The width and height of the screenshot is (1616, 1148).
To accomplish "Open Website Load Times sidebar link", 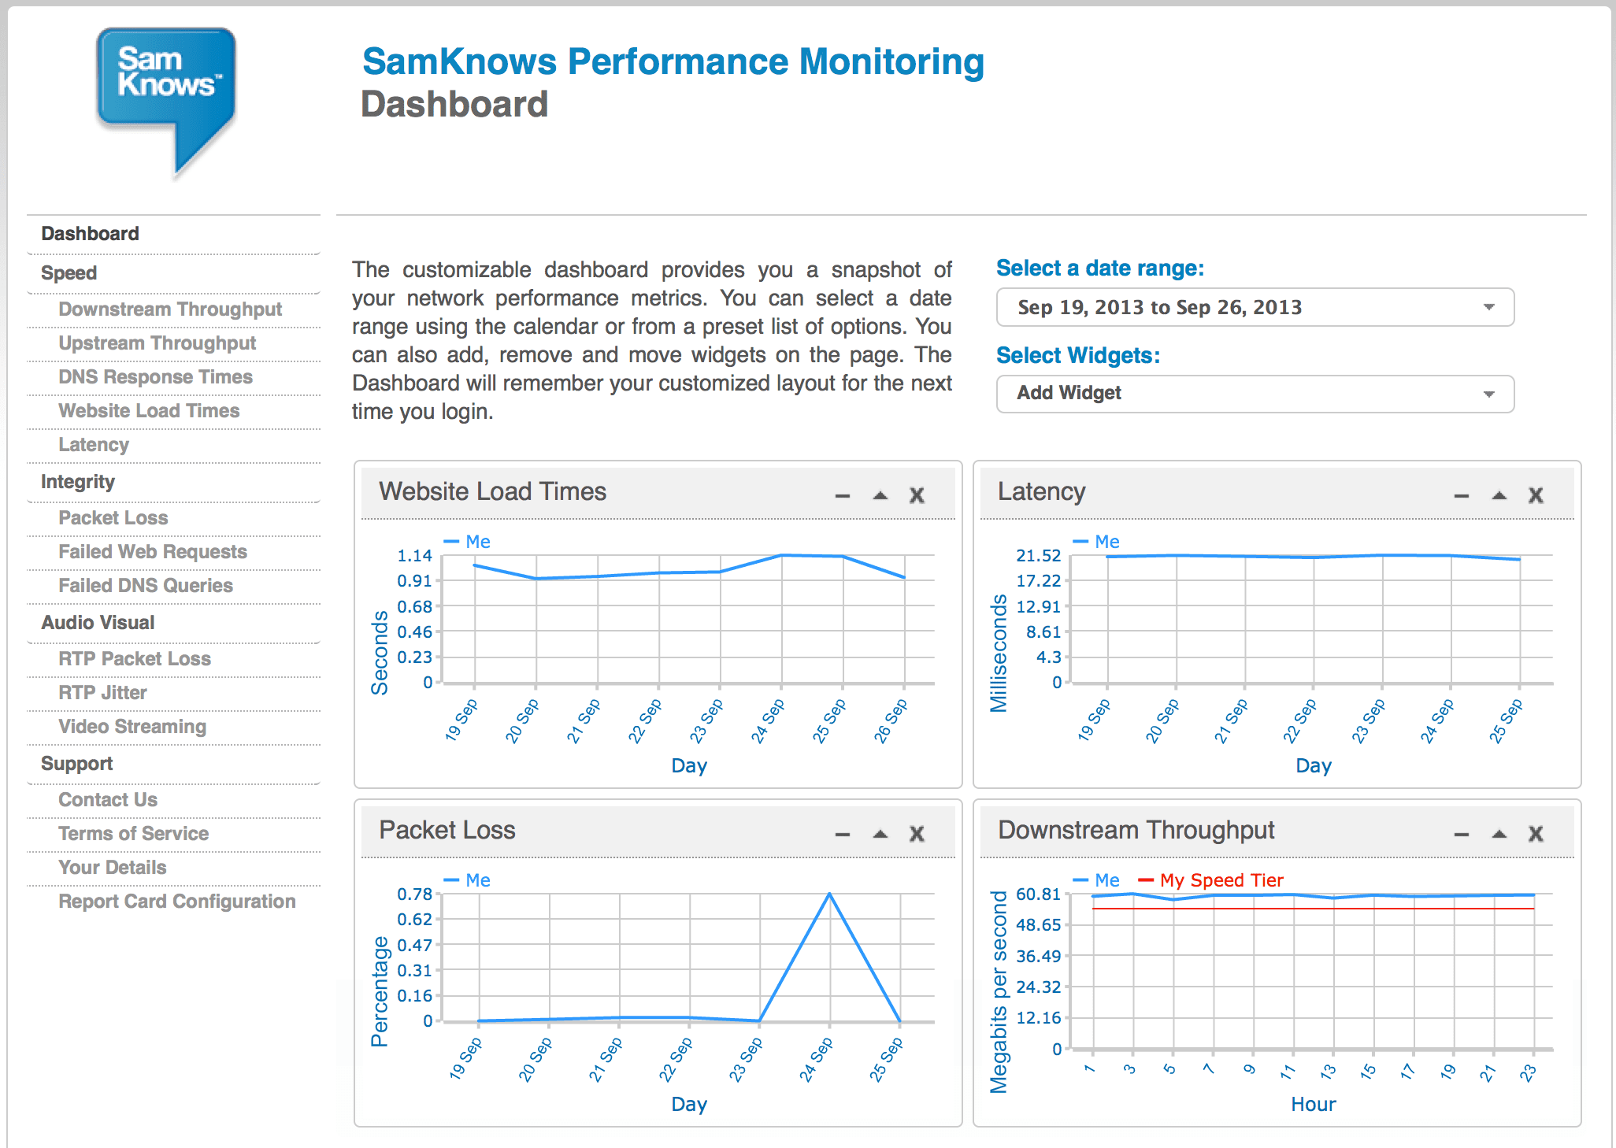I will click(149, 411).
